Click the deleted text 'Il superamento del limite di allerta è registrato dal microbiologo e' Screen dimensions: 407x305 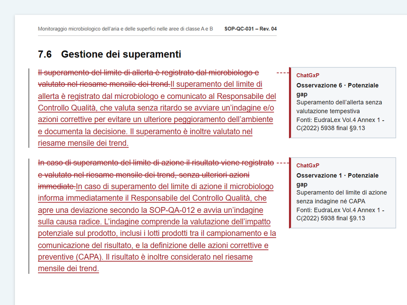(148, 73)
